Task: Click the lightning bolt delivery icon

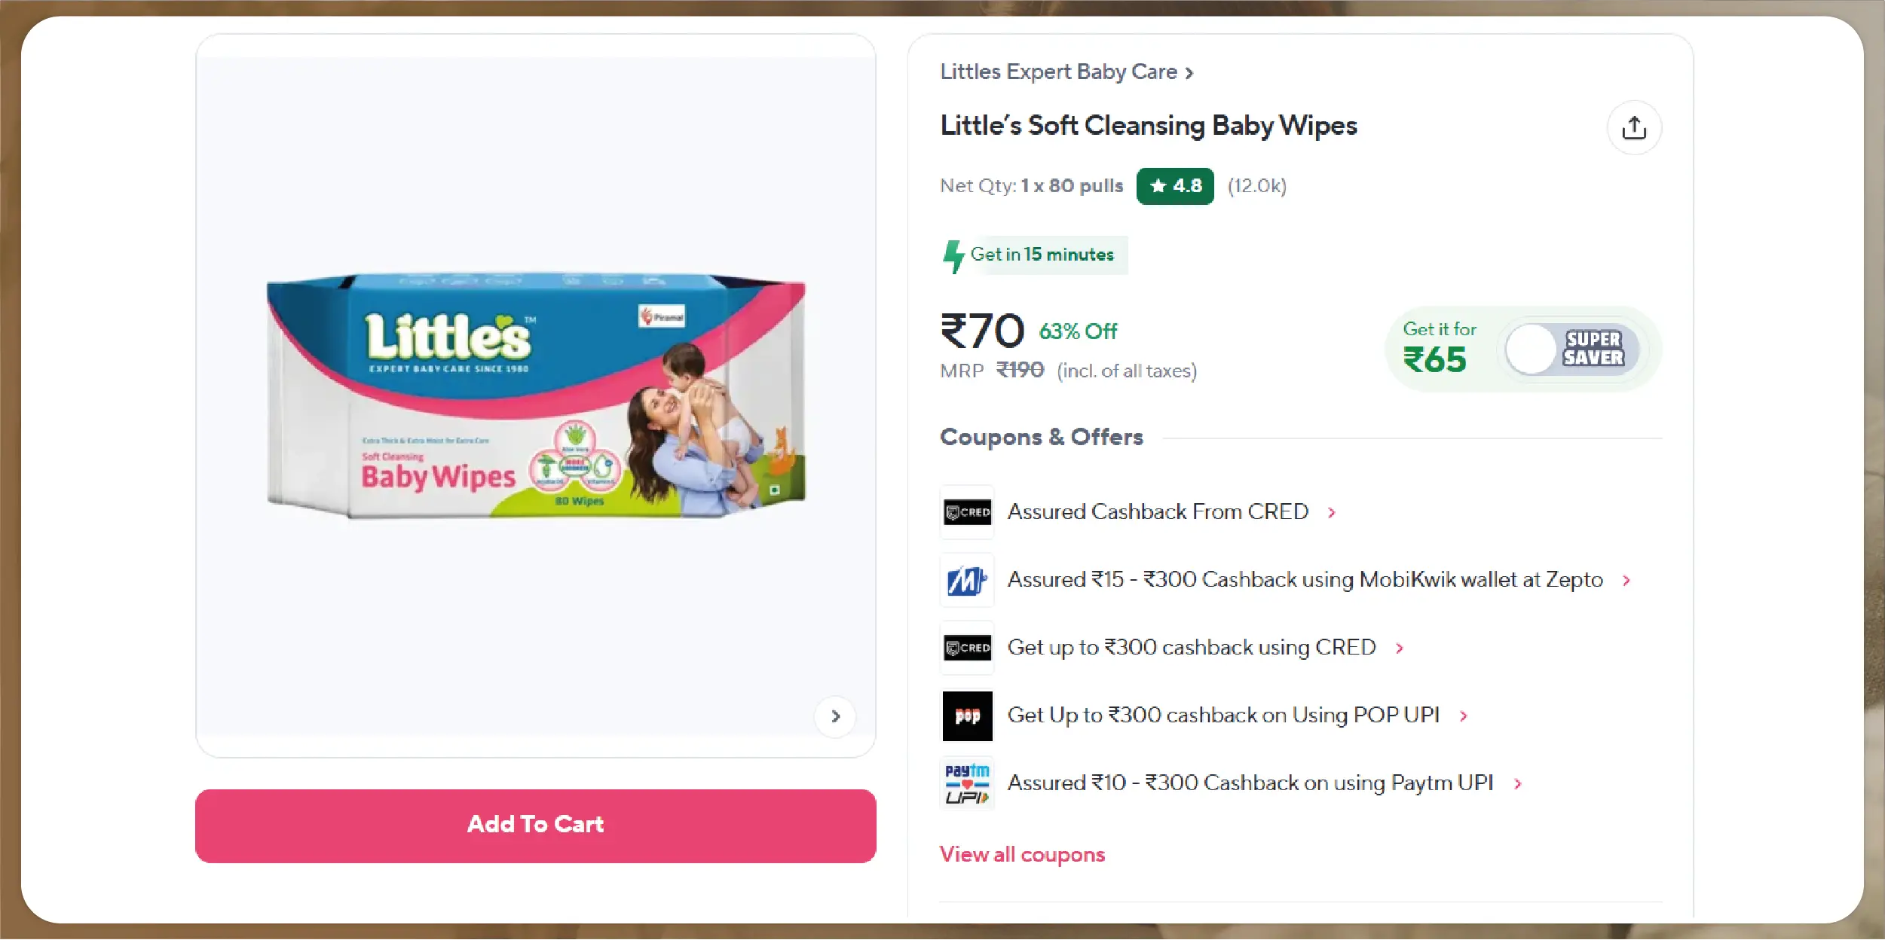Action: click(953, 256)
